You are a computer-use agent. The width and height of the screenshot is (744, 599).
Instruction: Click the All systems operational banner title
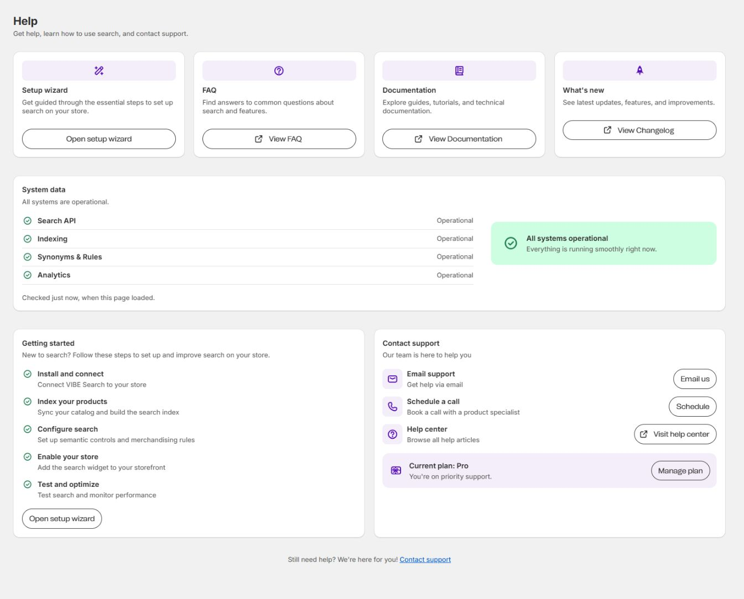567,239
